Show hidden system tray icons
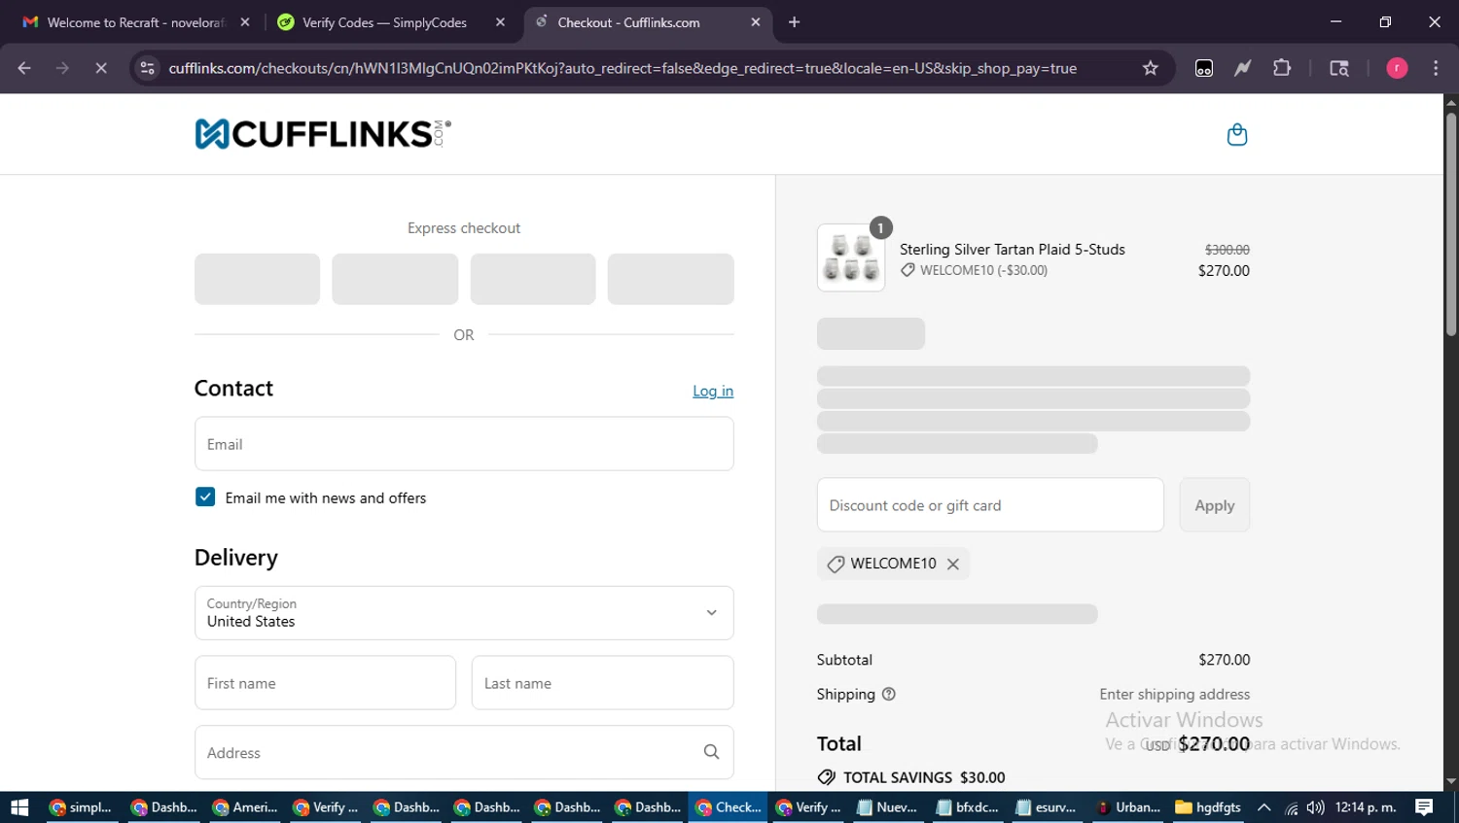Image resolution: width=1459 pixels, height=823 pixels. (x=1263, y=807)
